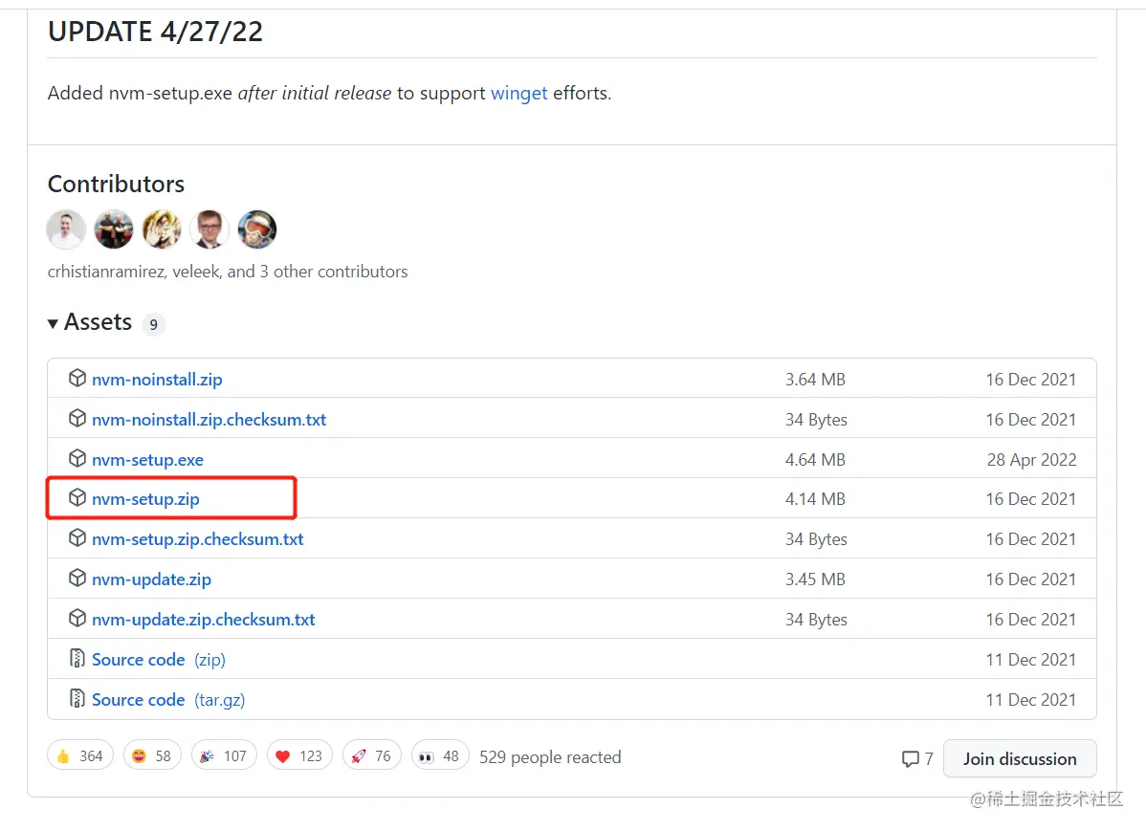Click the Contributors heading
Screen dimensions: 1146x831
click(x=116, y=185)
